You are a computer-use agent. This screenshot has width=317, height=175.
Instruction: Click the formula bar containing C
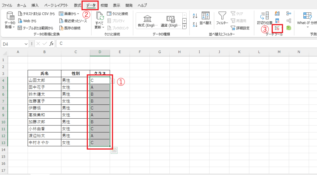[x=186, y=44]
